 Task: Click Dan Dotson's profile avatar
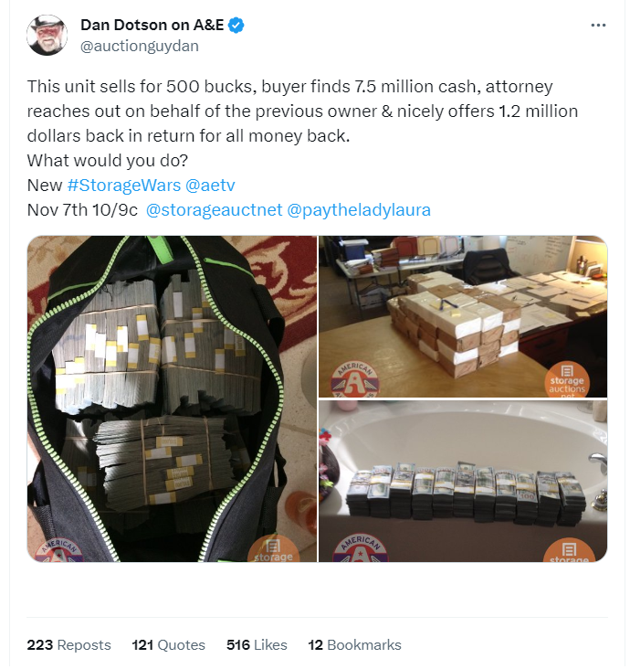point(47,35)
